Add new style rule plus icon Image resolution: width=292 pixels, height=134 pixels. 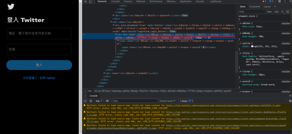[x=282, y=12]
